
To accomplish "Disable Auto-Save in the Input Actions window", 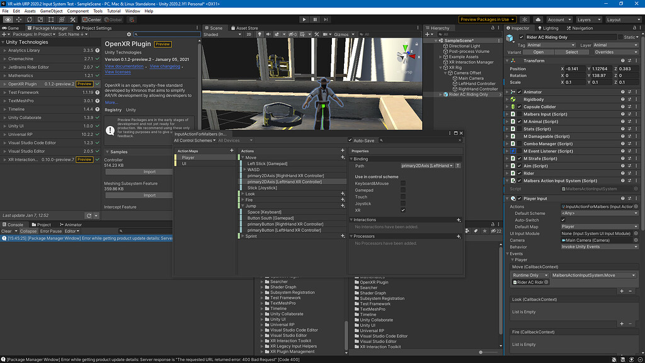I will click(x=350, y=140).
